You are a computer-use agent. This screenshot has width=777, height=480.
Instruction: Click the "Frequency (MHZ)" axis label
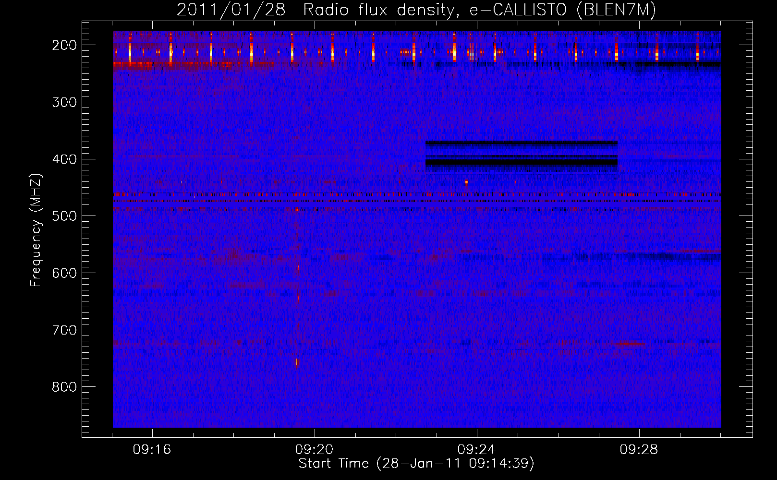[36, 230]
